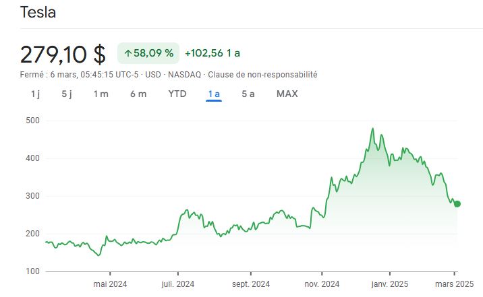Click the active 1 a tab

click(214, 94)
